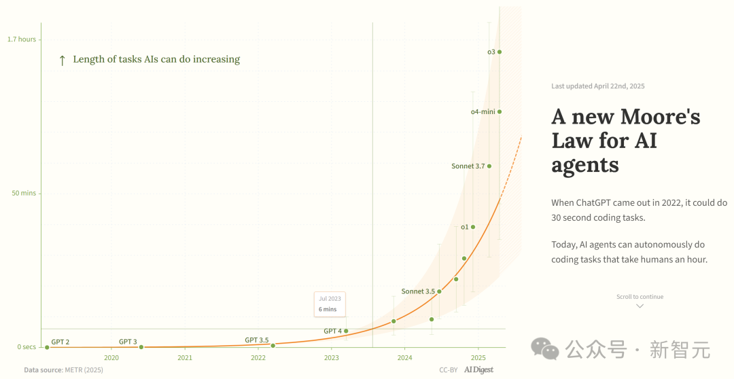Click the GPT 3.5 data point
The width and height of the screenshot is (734, 379).
point(273,345)
